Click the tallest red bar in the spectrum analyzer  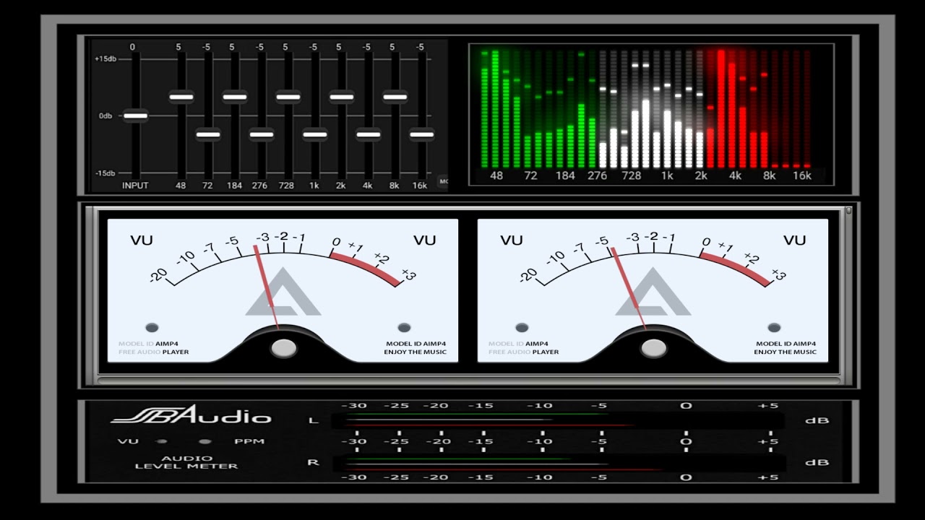(x=721, y=110)
